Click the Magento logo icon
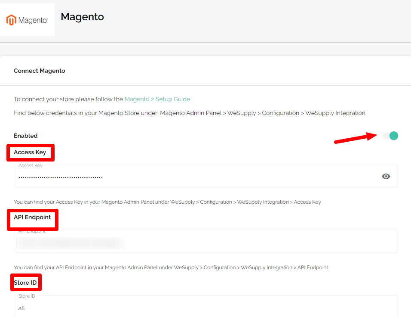411x317 pixels. tap(27, 20)
